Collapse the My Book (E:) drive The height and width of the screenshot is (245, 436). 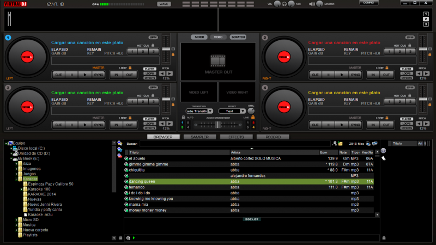(x=11, y=158)
